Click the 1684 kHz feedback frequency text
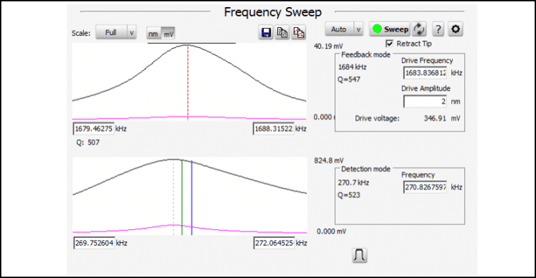The width and height of the screenshot is (536, 278). click(x=352, y=67)
